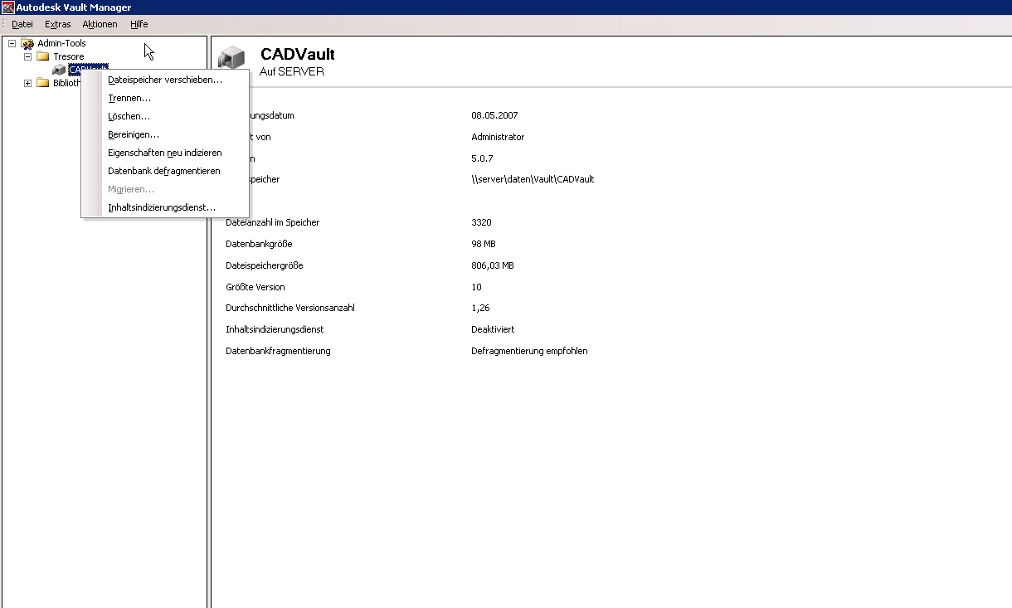Select the Admin-Tools label in the tree
Image resolution: width=1012 pixels, height=608 pixels.
pyautogui.click(x=61, y=43)
